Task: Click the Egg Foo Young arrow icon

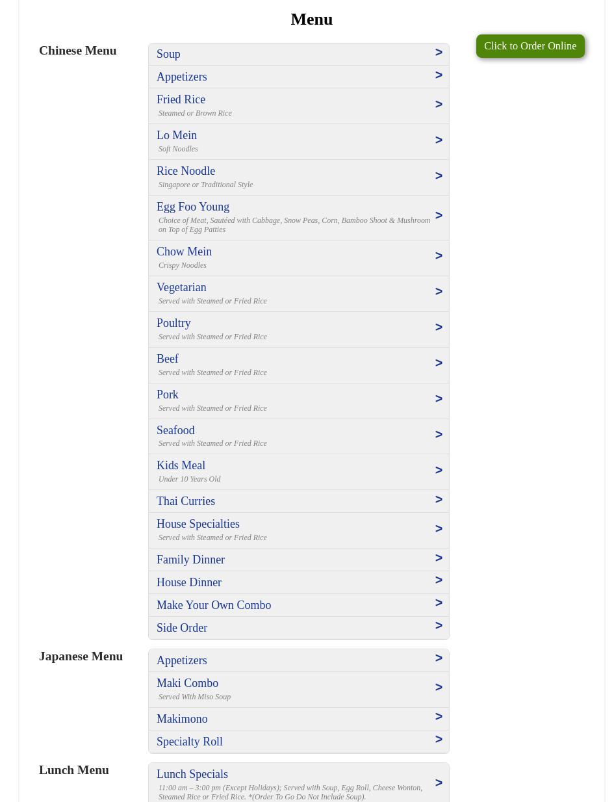Action: pos(439,216)
